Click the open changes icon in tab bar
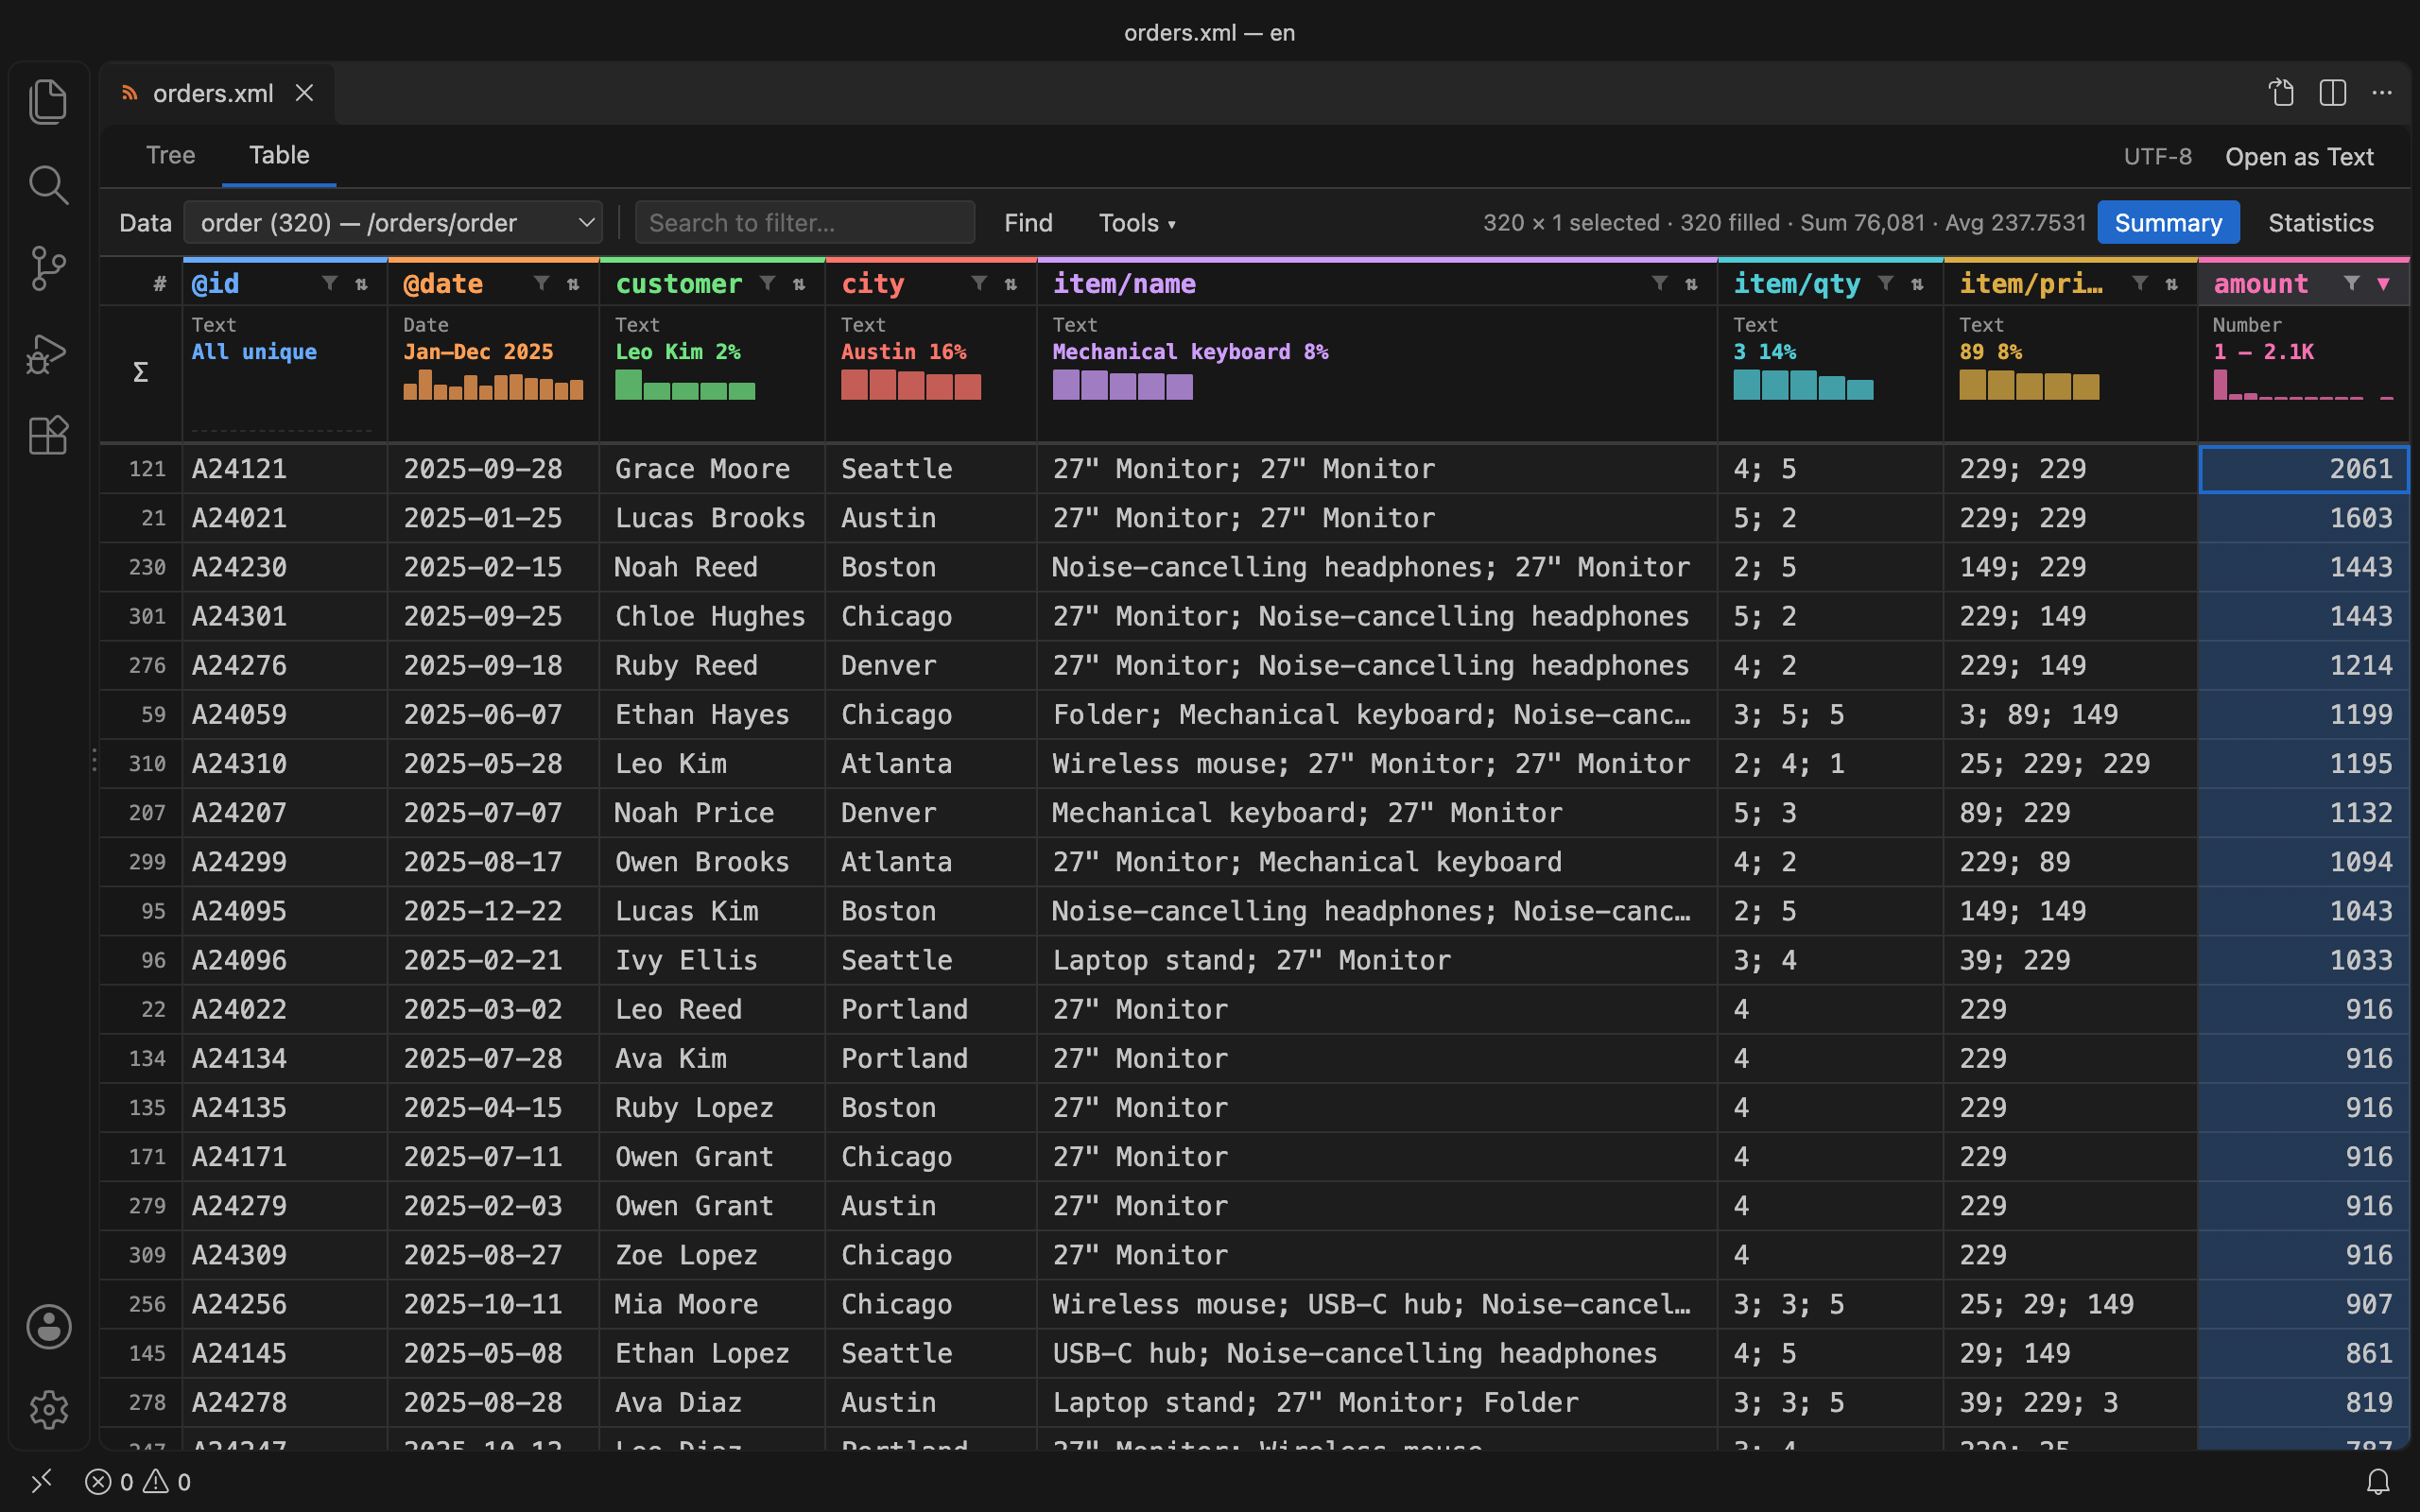Image resolution: width=2420 pixels, height=1512 pixels. pyautogui.click(x=2281, y=93)
